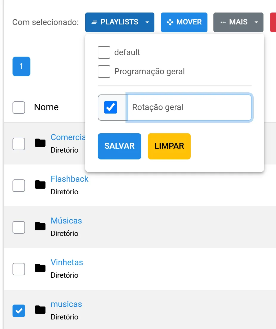Screen dimensions: 276x329
Task: Open the Músicas directory link
Action: pos(66,221)
